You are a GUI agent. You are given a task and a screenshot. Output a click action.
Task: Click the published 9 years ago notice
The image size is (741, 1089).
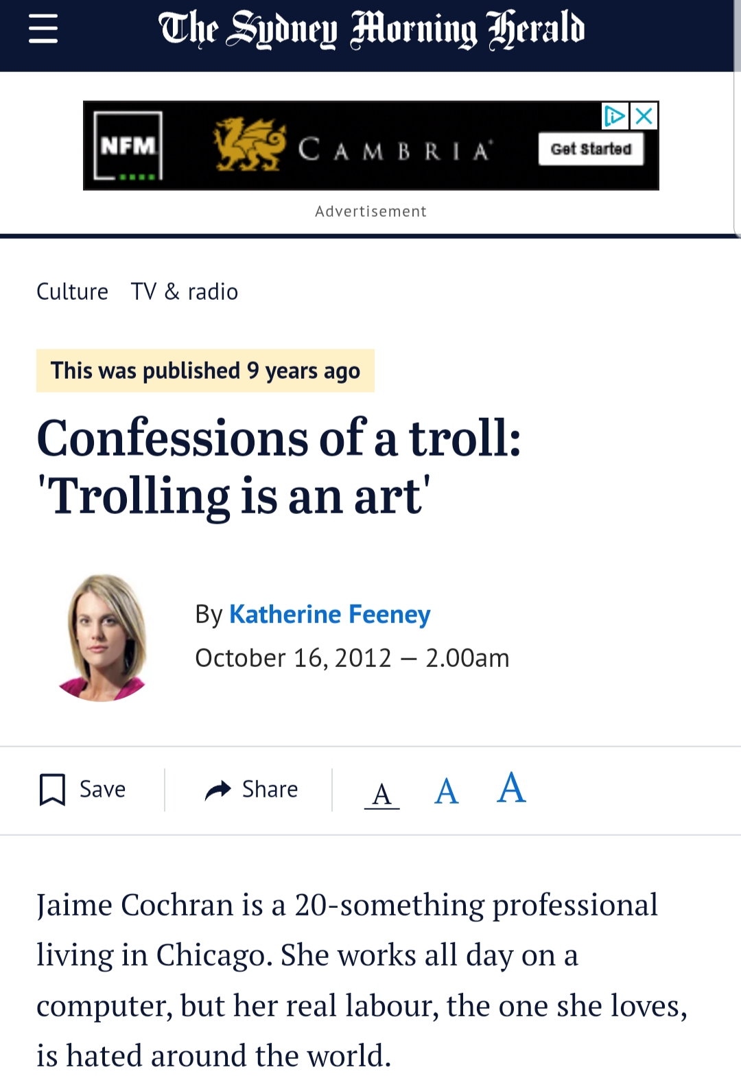(x=205, y=371)
